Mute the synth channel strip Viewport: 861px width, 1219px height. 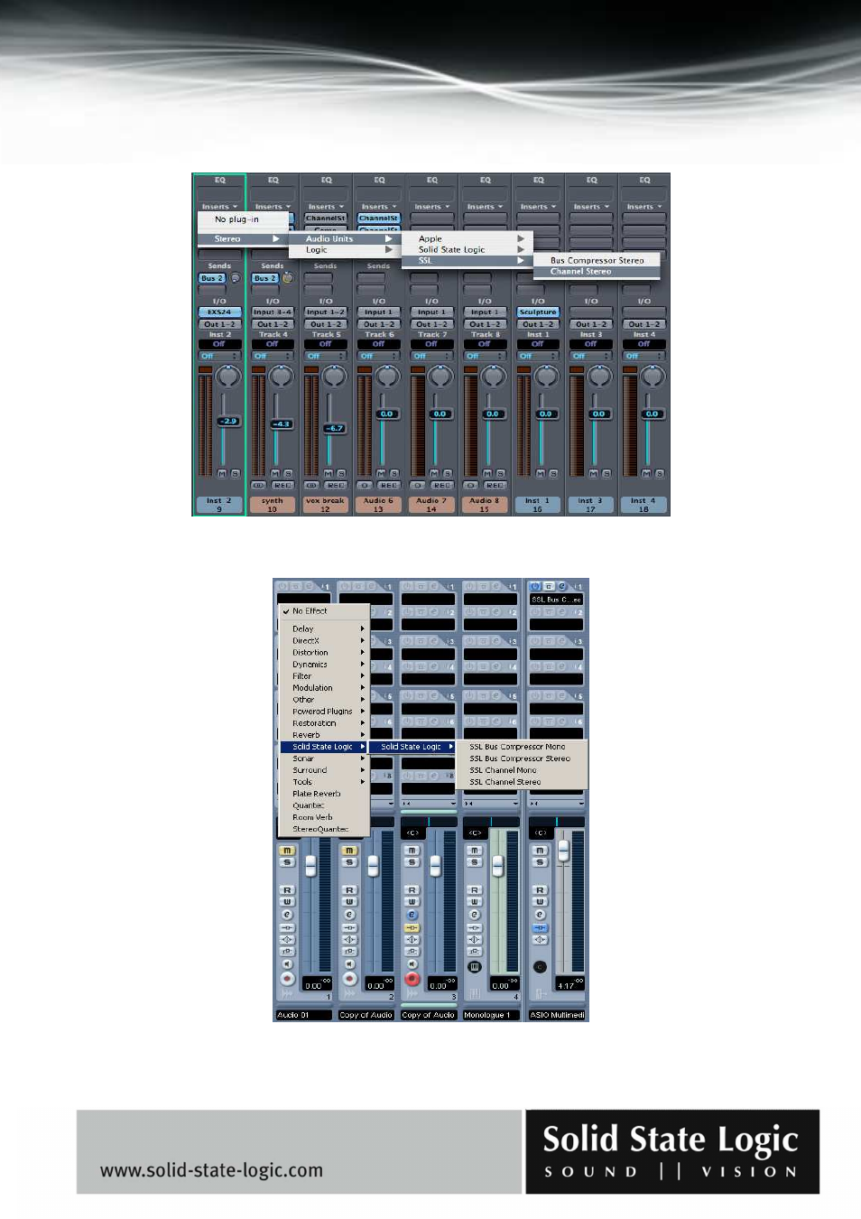(275, 473)
